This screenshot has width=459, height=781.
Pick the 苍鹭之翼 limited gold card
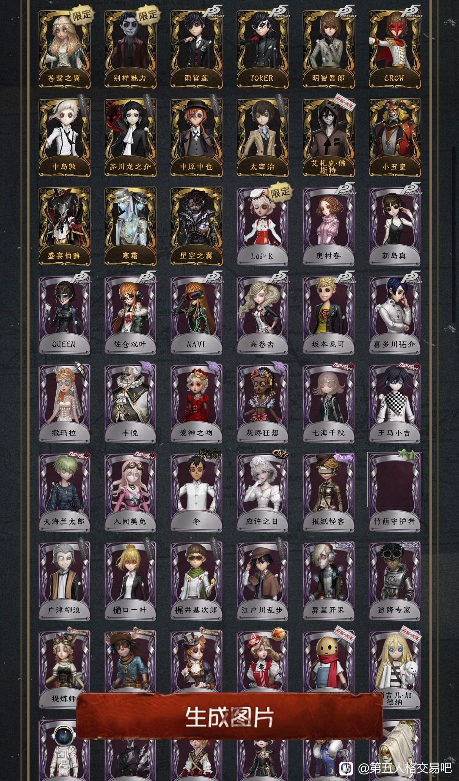click(x=64, y=48)
